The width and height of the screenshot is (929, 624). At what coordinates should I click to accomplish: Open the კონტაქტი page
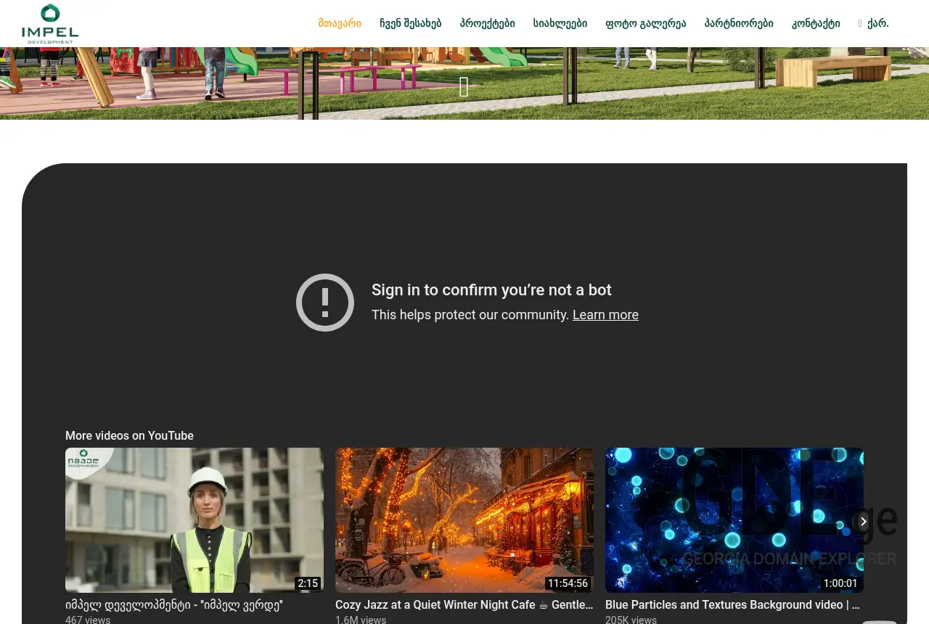[x=816, y=23]
